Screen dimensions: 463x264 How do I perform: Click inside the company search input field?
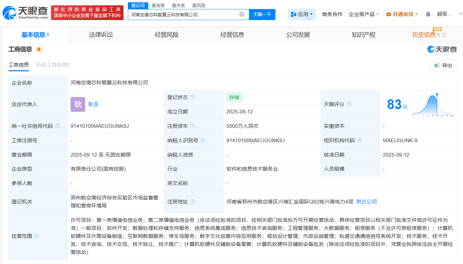click(x=185, y=14)
